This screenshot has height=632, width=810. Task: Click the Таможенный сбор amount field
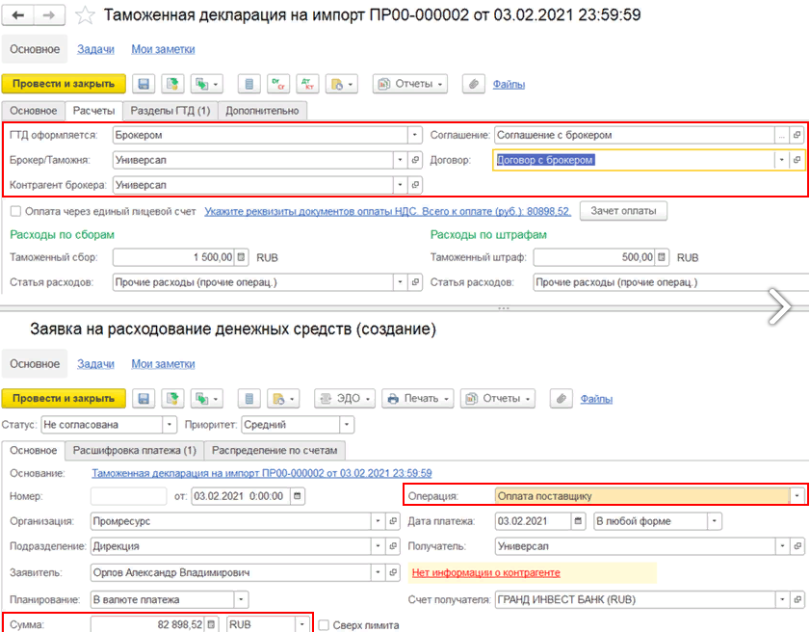click(x=173, y=257)
